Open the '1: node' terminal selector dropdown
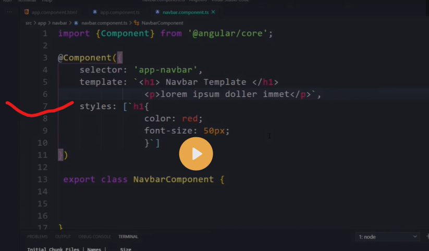Viewport: 429px width, 251px height. [388, 237]
